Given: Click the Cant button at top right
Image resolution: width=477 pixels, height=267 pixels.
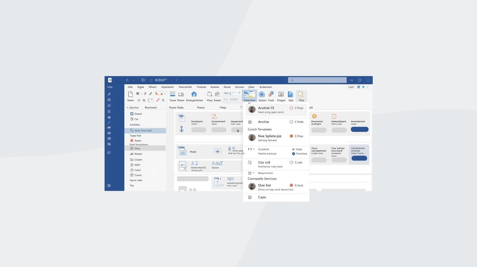Looking at the screenshot, I should [351, 87].
